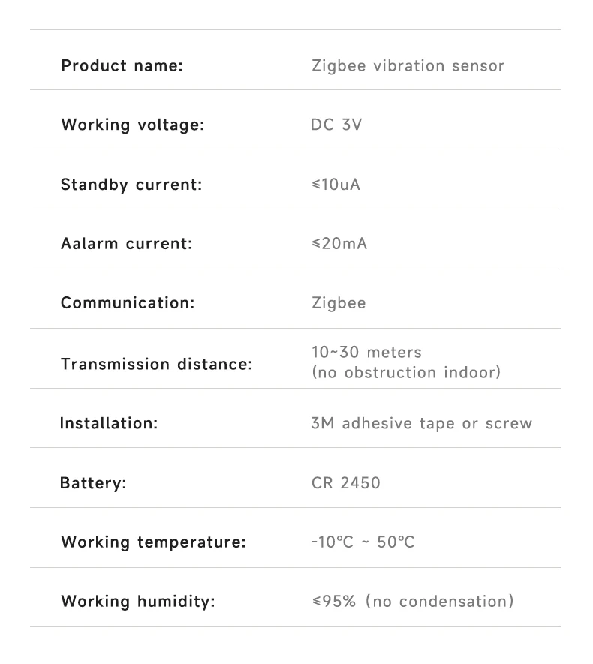
Task: Select the "≤10uA" value
Action: [x=336, y=185]
